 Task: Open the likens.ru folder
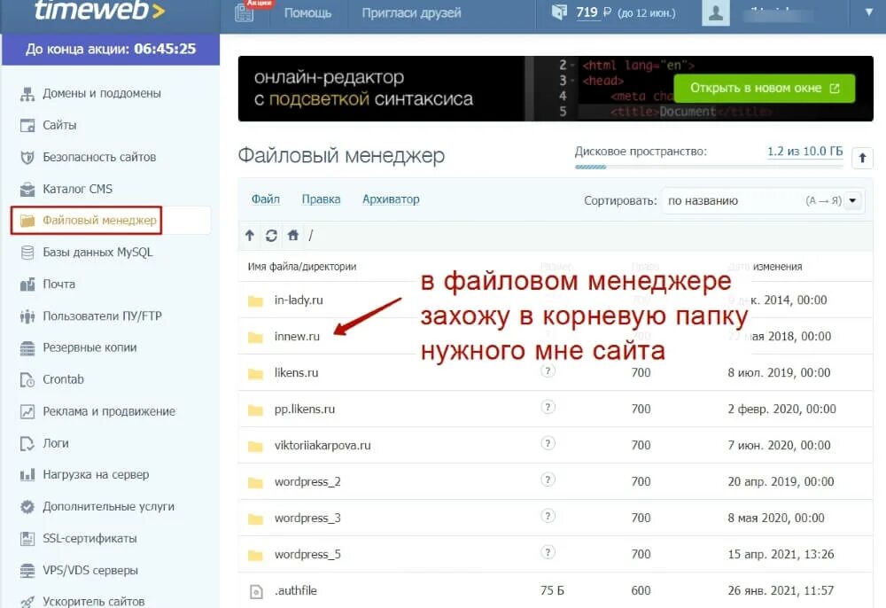point(297,373)
